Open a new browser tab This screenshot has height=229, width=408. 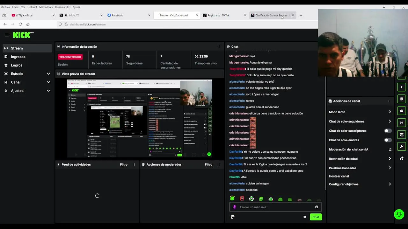pos(301,15)
